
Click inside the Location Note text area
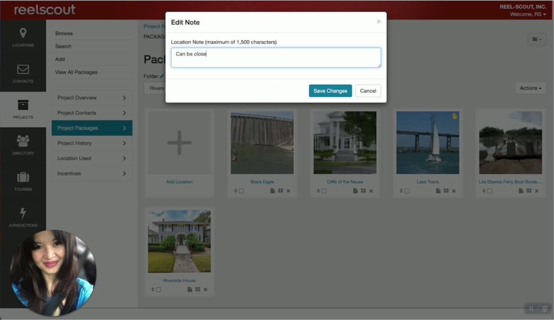[276, 58]
